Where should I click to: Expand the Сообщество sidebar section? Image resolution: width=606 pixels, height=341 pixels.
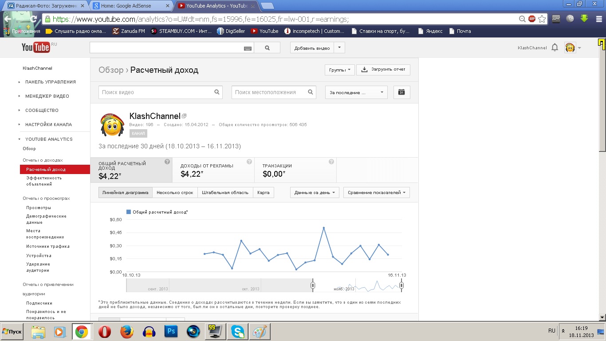click(42, 110)
